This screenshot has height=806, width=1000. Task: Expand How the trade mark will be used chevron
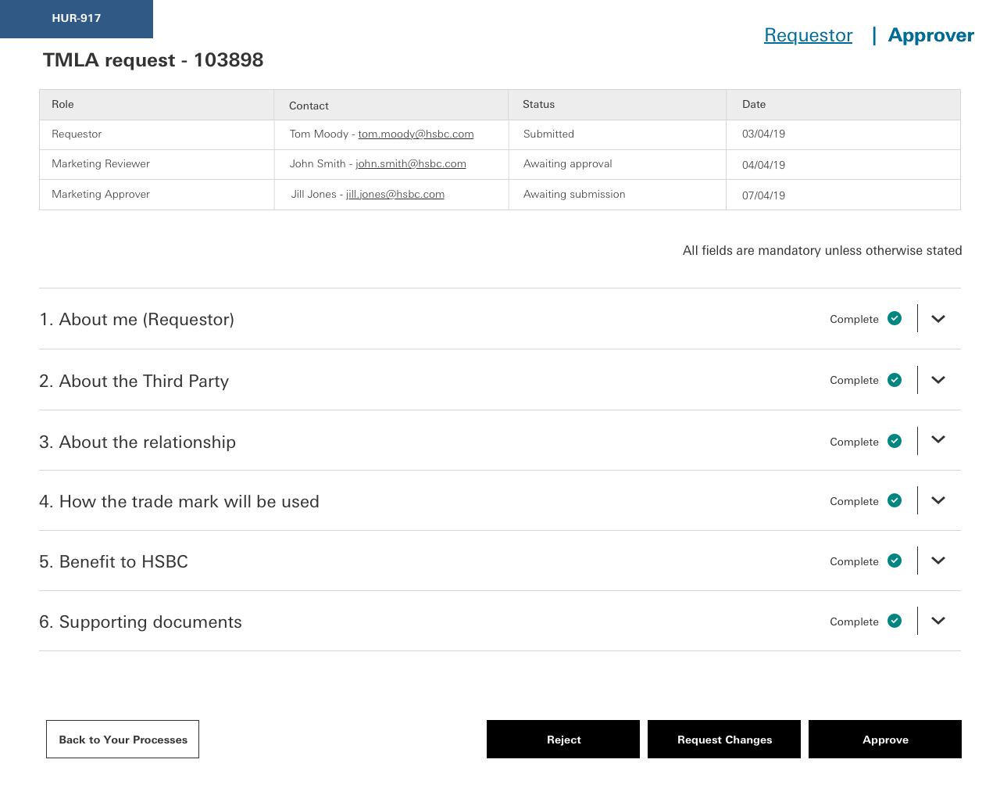click(938, 500)
